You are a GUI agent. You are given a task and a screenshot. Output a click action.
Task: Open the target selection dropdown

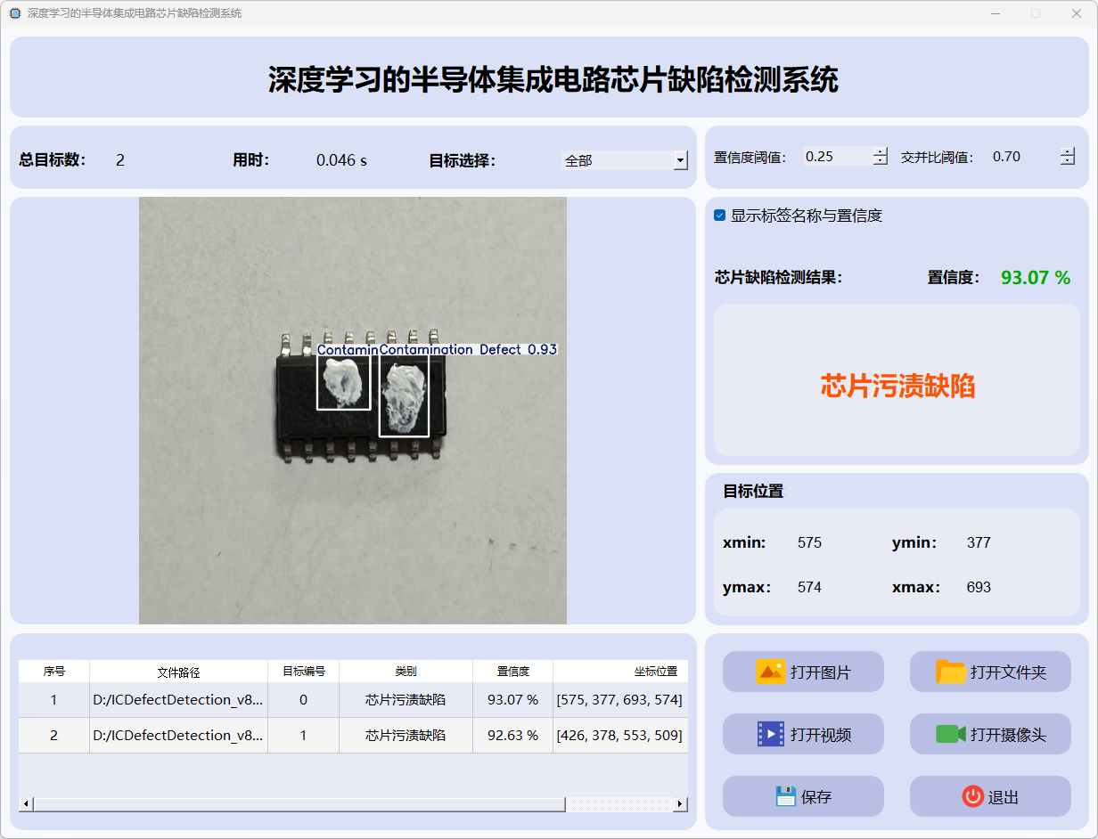click(680, 160)
